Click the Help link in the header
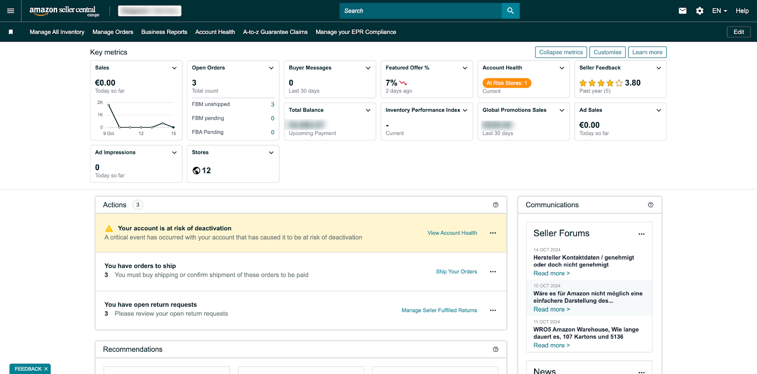Screen dimensions: 757x374 click(x=742, y=11)
